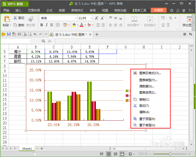The image size is (196, 157).
Task: Open print preview icon
Action: (30, 34)
